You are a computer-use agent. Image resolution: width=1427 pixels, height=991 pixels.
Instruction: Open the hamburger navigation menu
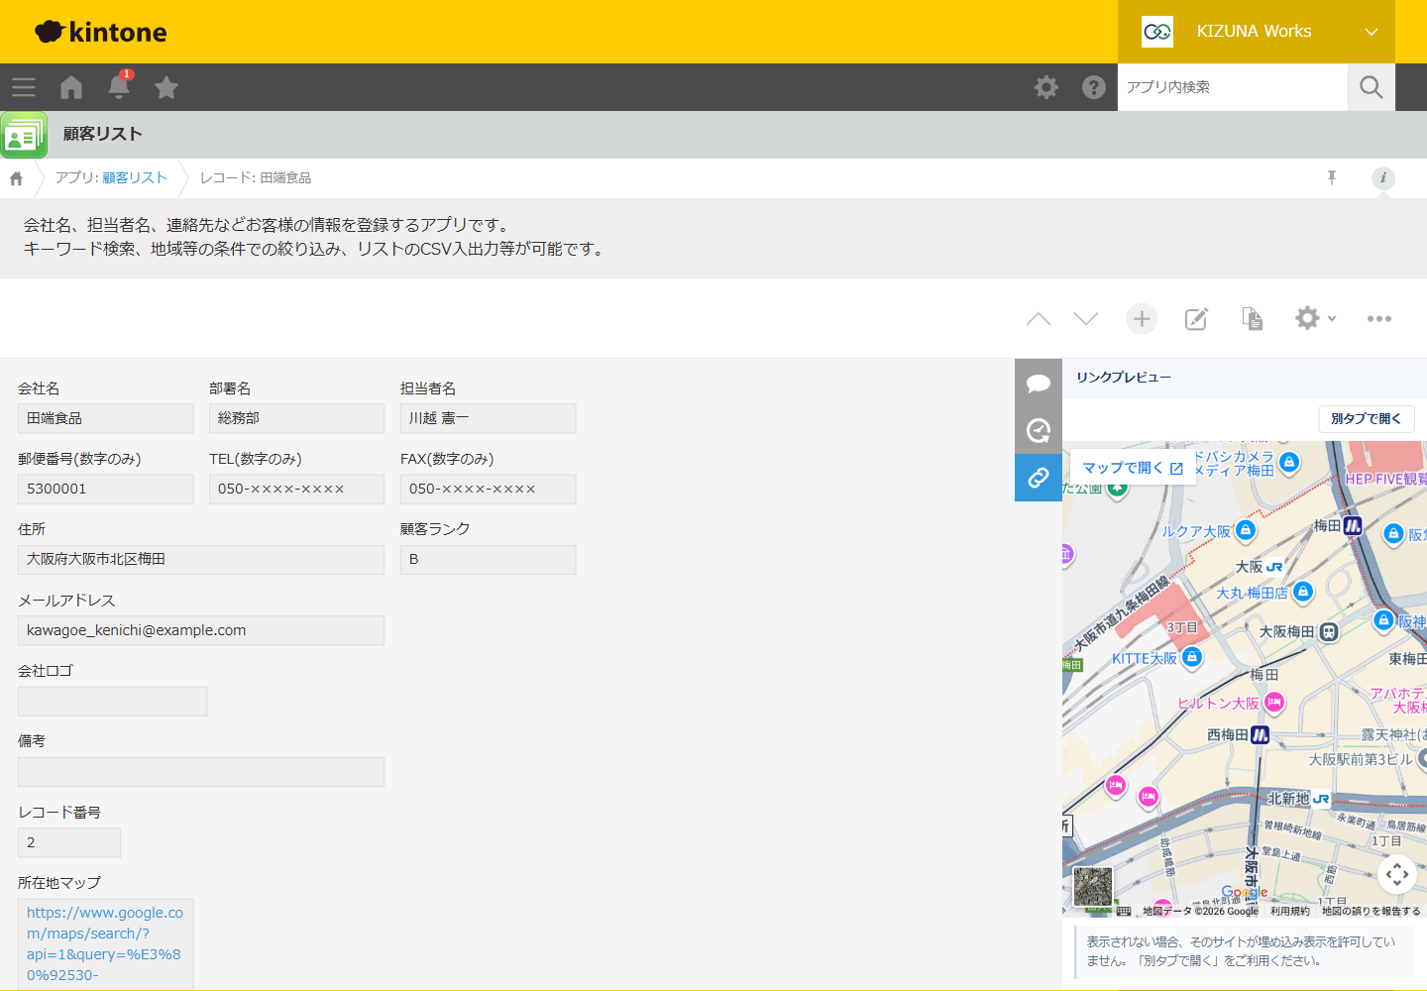(24, 87)
